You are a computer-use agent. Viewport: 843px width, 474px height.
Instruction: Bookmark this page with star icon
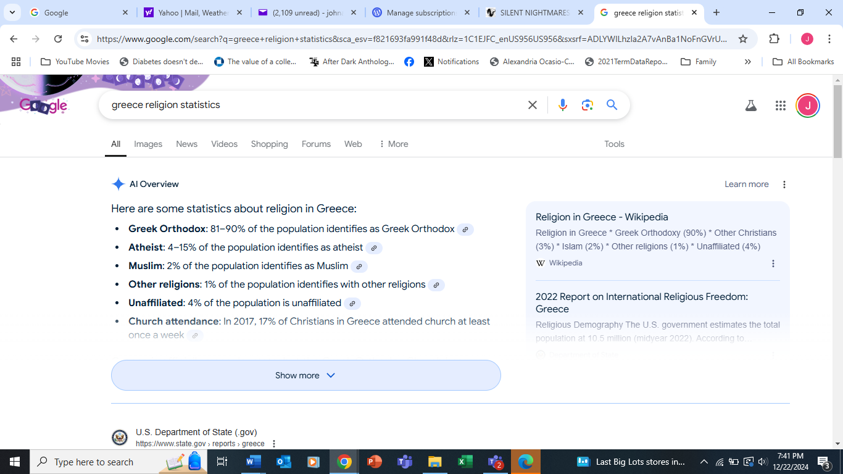tap(743, 39)
